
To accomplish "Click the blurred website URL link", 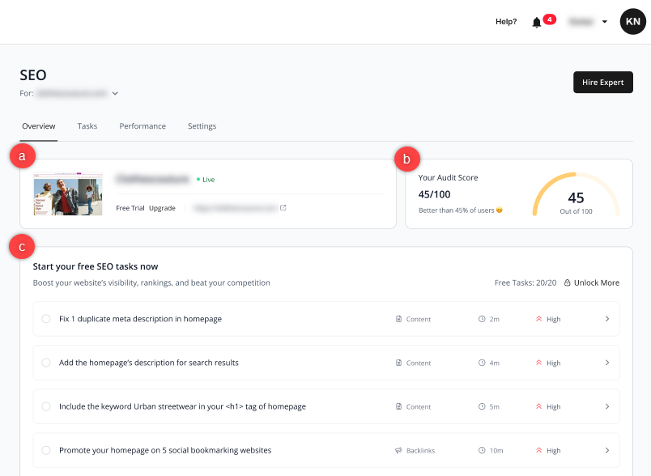I will (x=235, y=208).
